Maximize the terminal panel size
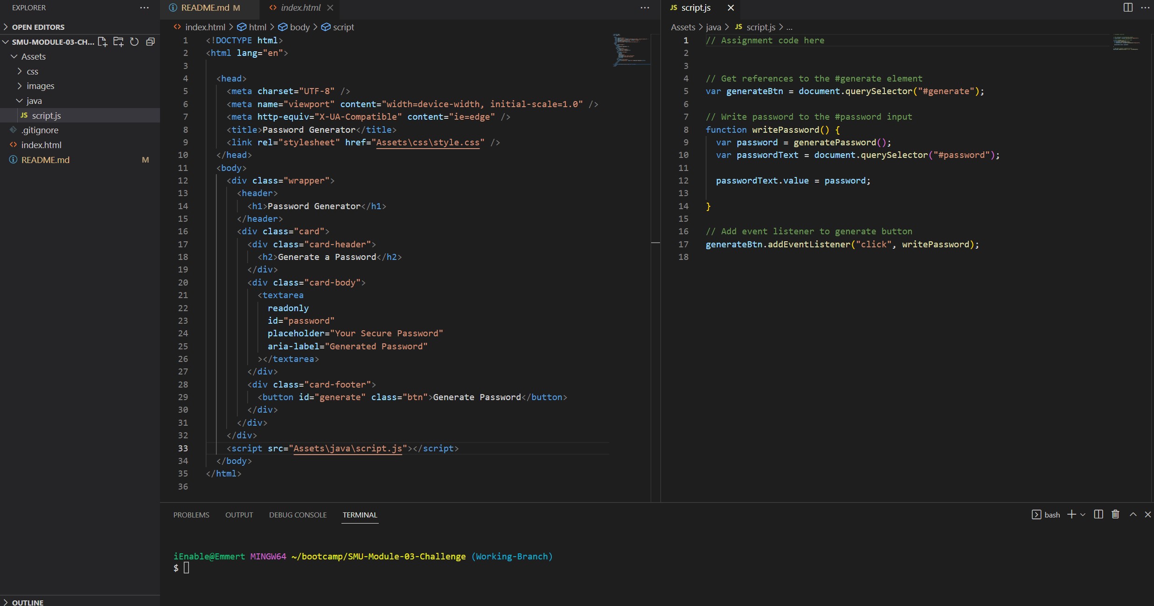This screenshot has width=1154, height=606. 1133,514
